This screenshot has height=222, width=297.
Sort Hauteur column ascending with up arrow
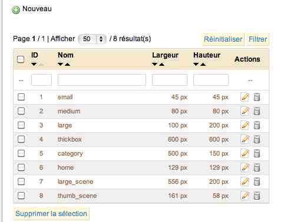click(203, 64)
